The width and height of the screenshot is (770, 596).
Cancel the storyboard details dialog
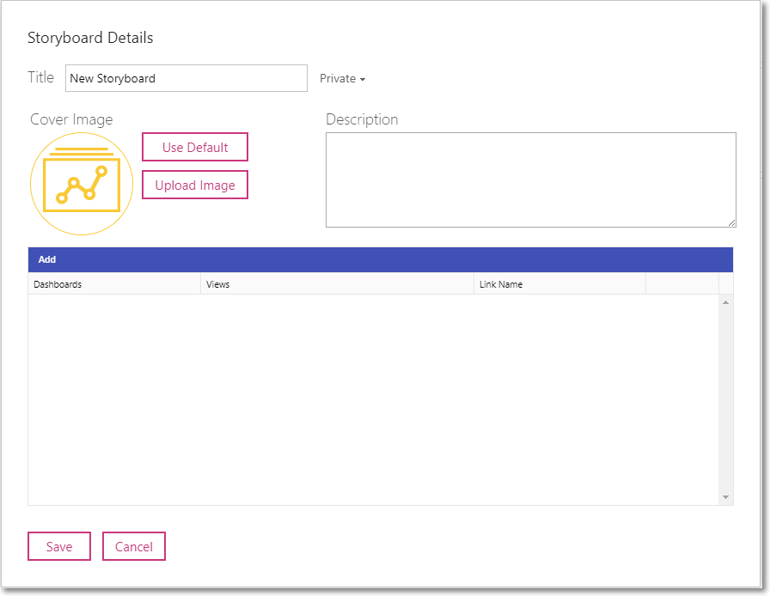[x=133, y=546]
